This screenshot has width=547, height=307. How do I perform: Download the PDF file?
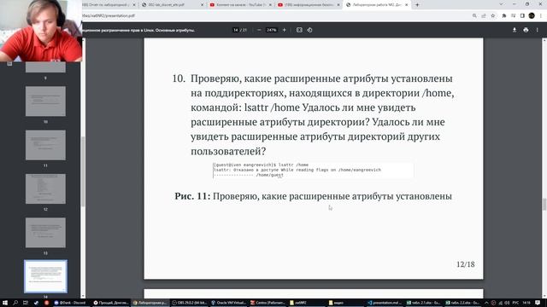pyautogui.click(x=515, y=31)
